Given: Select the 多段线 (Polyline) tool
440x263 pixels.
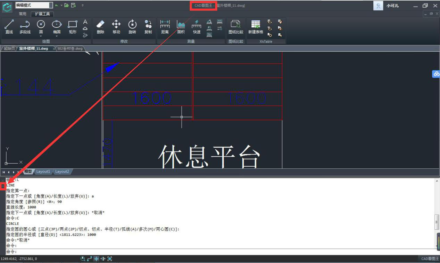Looking at the screenshot, I should 25,27.
